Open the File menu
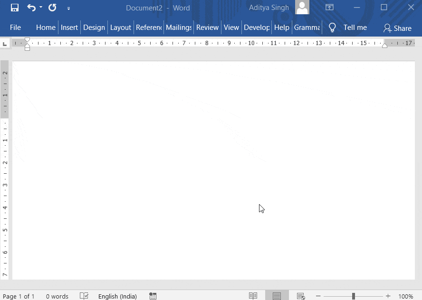 15,28
